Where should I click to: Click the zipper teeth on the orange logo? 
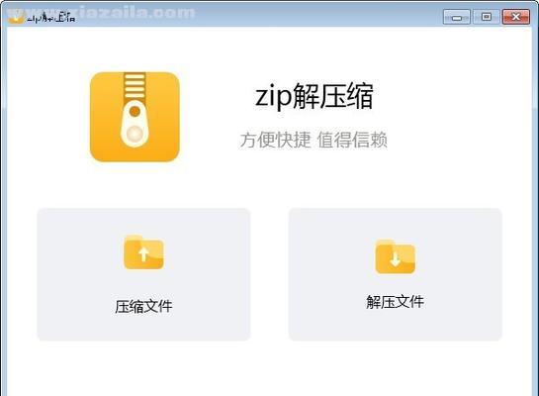[135, 86]
